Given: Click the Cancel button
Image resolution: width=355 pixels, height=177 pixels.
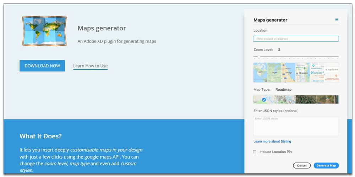Looking at the screenshot, I should tap(301, 165).
